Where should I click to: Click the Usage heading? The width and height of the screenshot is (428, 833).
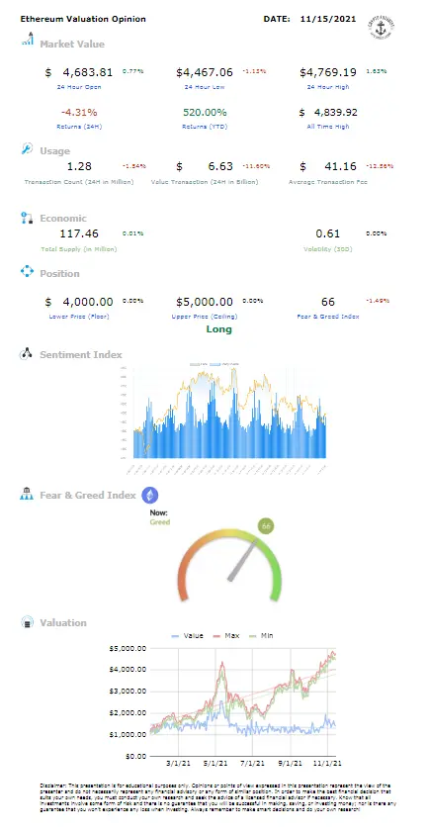coord(54,151)
